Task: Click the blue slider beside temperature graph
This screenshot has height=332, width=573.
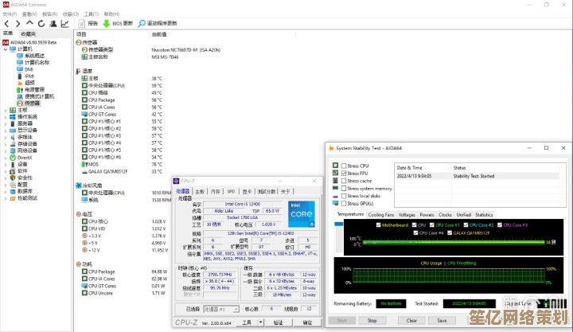Action: [x=339, y=225]
